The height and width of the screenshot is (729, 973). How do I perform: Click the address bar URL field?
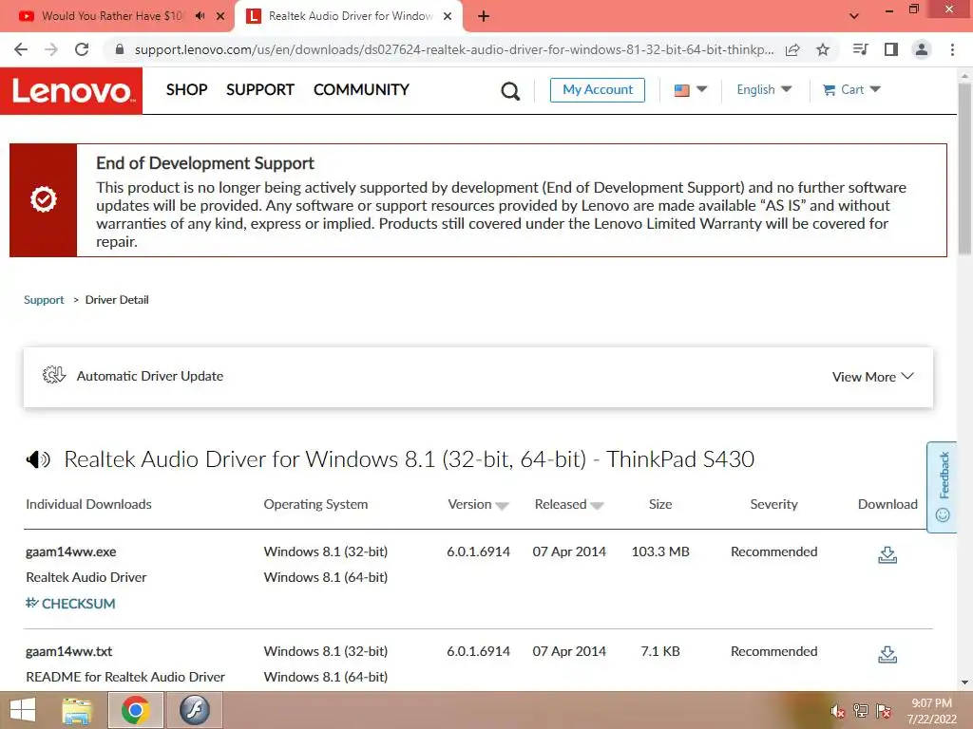pos(453,49)
